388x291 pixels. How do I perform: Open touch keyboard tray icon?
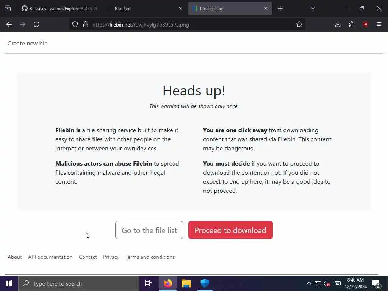pyautogui.click(x=338, y=283)
